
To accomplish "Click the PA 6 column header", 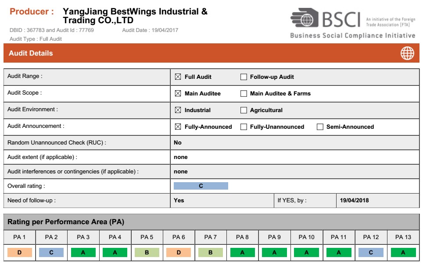I will tap(179, 237).
